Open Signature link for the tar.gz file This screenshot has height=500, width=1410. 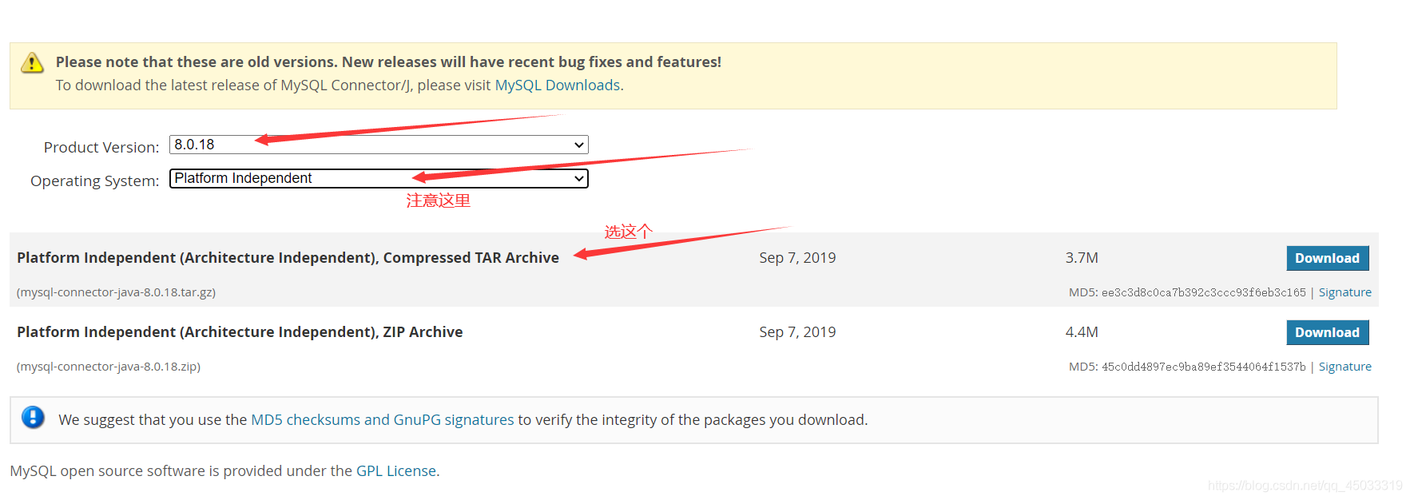(1344, 292)
